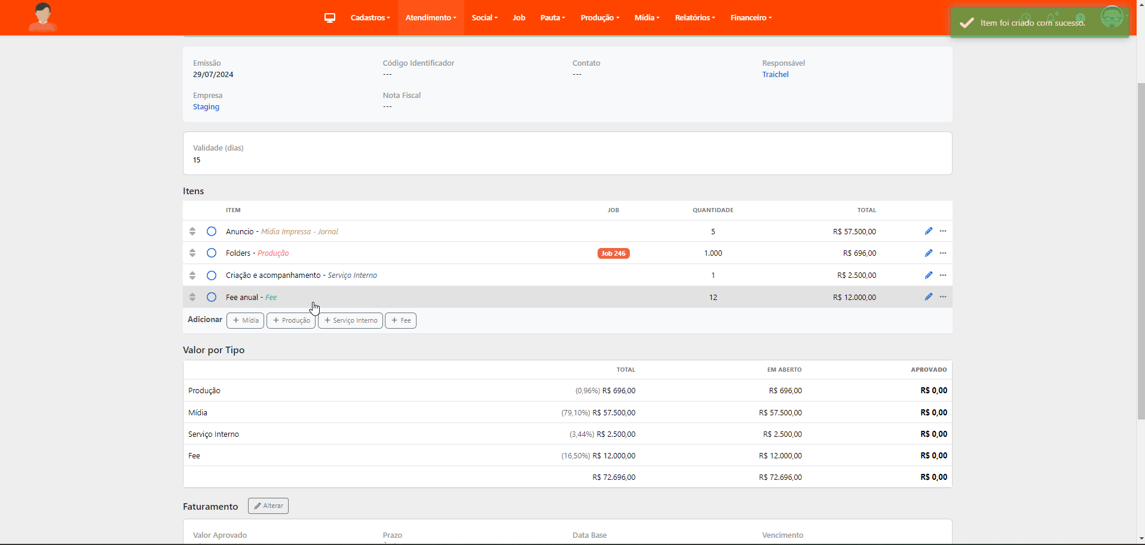Open the Produção navigation menu
The height and width of the screenshot is (545, 1145).
(x=599, y=18)
